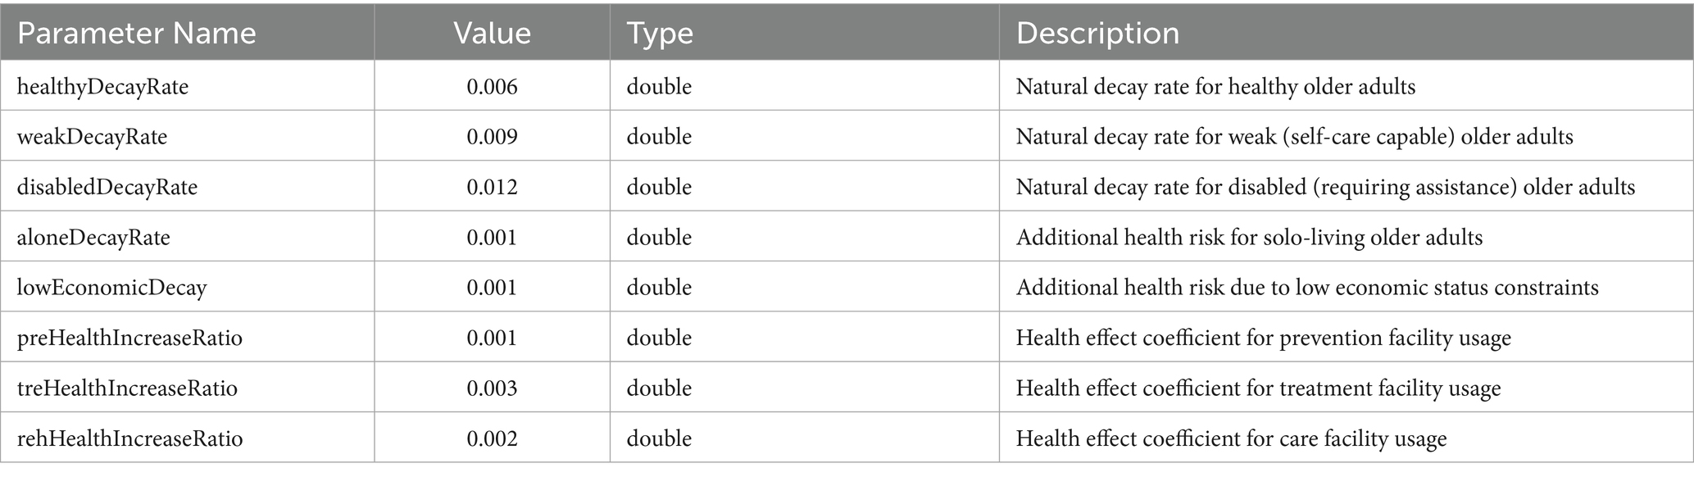Click the 0.006 value cell
The height and width of the screenshot is (477, 1694).
click(492, 86)
